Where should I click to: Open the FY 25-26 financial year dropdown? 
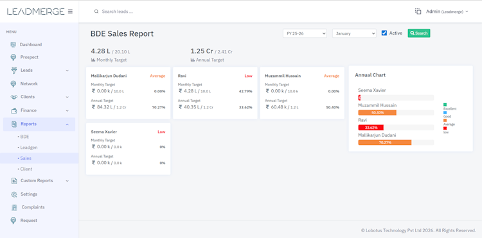(305, 33)
